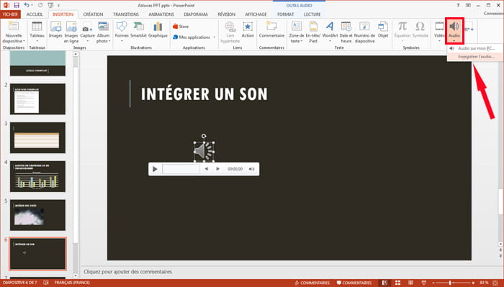The width and height of the screenshot is (504, 287).
Task: Insert a Graphique chart
Action: [158, 30]
